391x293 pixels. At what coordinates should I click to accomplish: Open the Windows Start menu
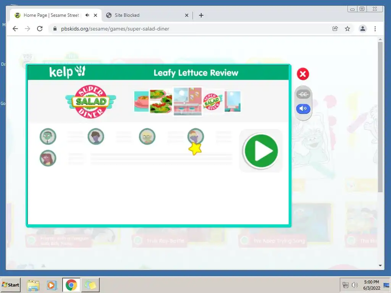coord(10,285)
